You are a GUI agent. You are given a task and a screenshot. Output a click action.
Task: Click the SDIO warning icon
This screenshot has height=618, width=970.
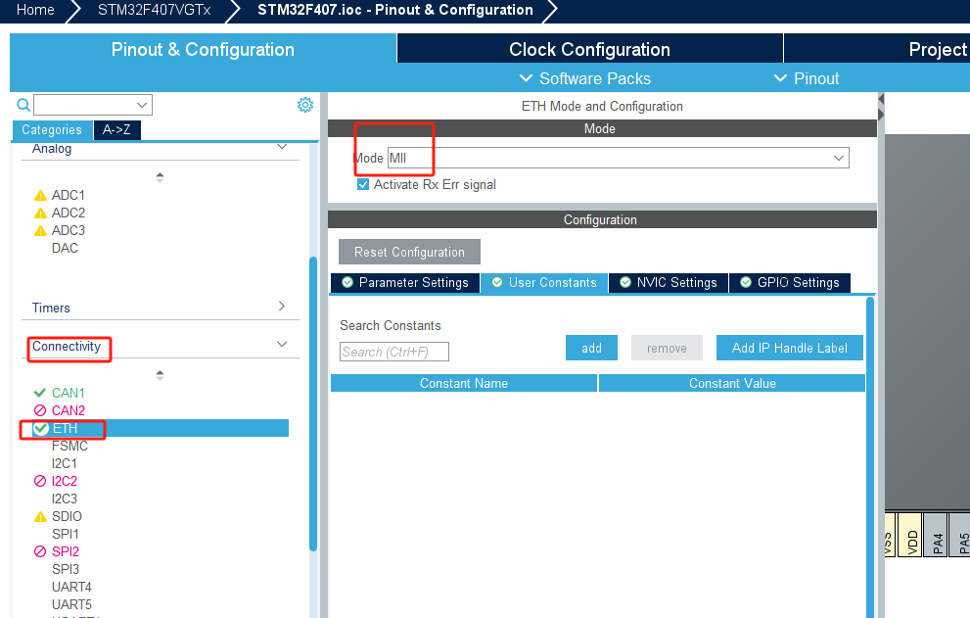coord(40,516)
